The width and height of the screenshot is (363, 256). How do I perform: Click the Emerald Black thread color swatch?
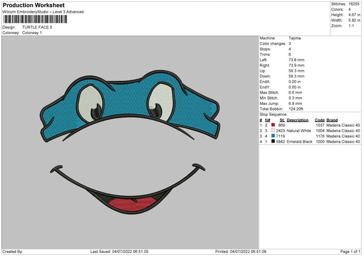pos(273,141)
